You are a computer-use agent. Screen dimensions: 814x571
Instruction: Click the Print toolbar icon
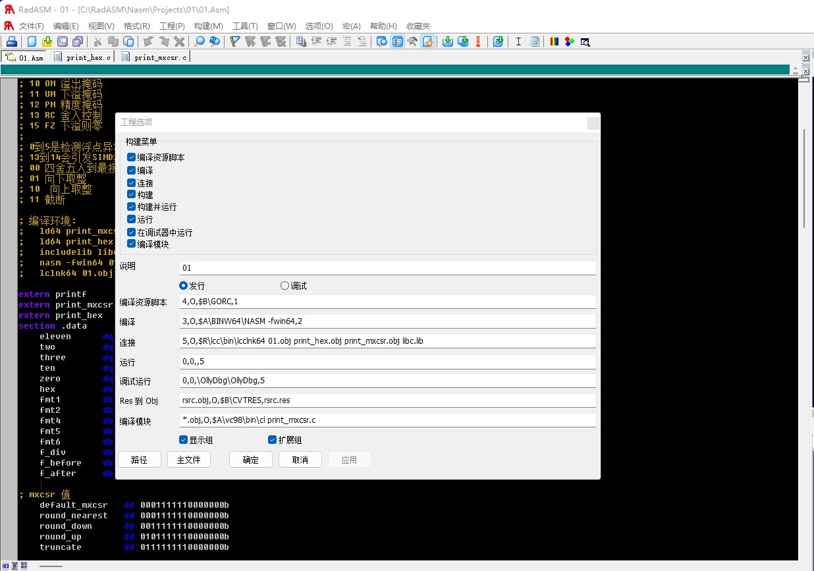(12, 41)
